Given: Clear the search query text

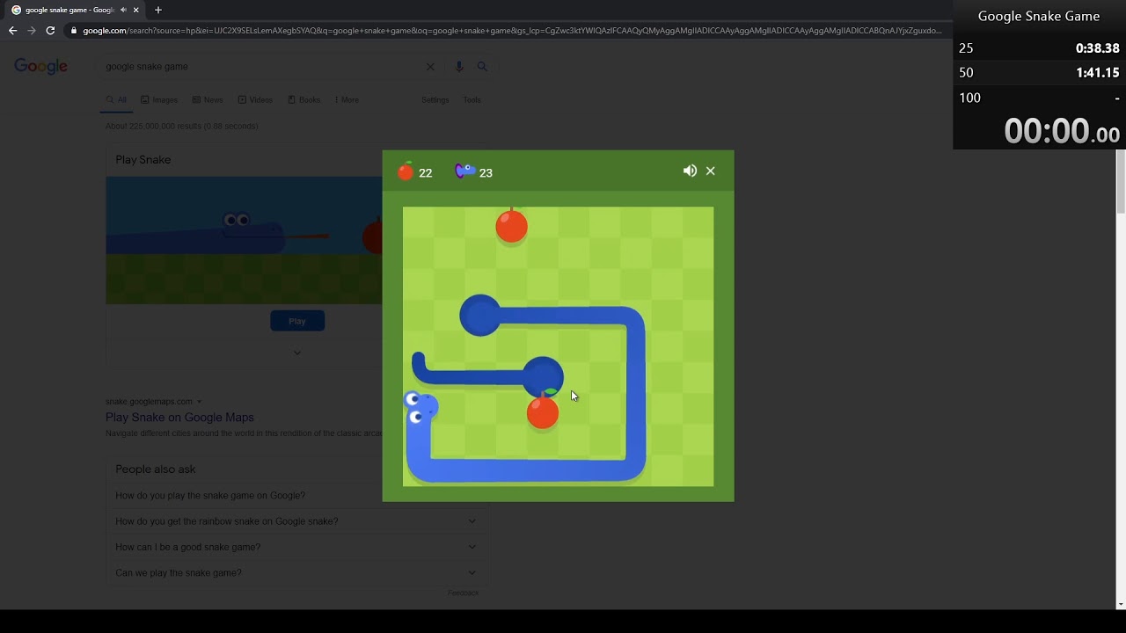Looking at the screenshot, I should pos(430,66).
